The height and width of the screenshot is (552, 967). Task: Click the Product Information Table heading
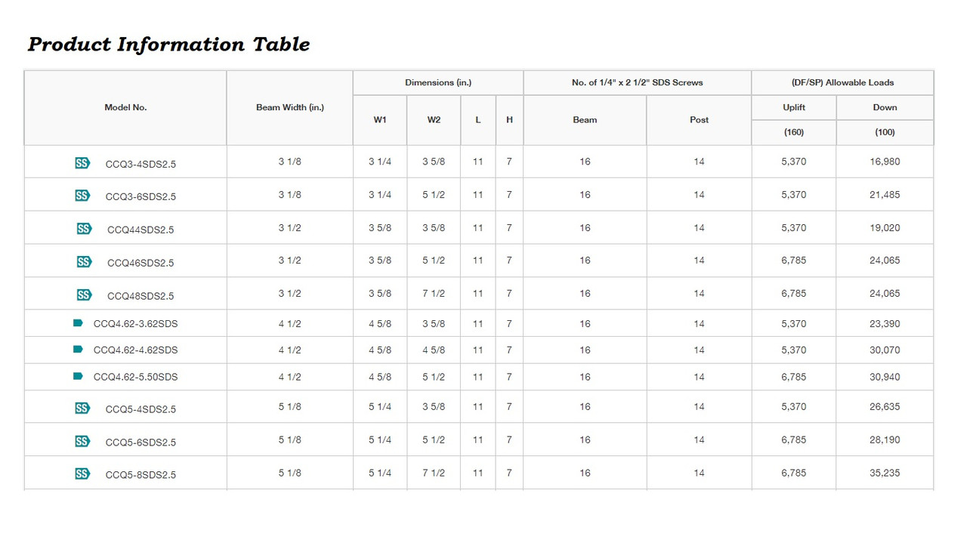168,45
